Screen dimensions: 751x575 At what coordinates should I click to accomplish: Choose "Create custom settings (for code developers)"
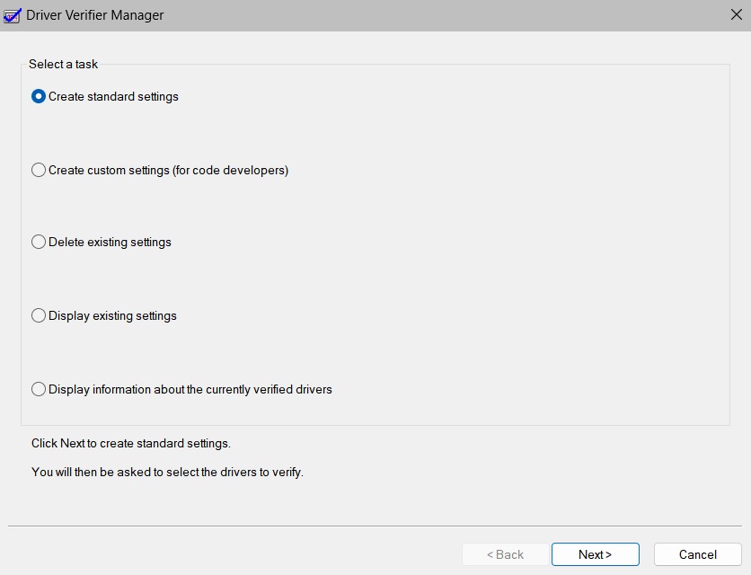pos(38,170)
